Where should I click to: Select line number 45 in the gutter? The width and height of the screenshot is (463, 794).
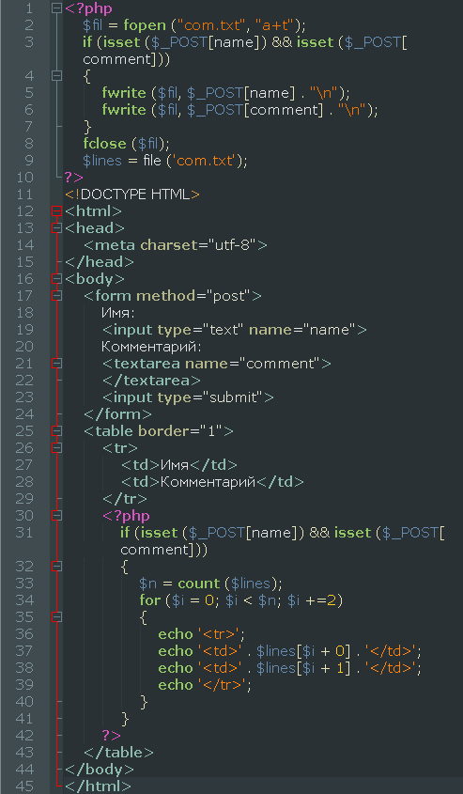[24, 786]
